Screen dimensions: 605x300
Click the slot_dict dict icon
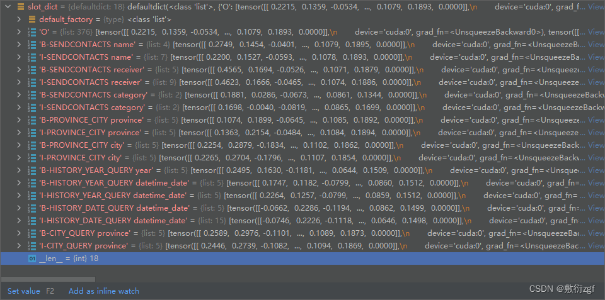(20, 8)
